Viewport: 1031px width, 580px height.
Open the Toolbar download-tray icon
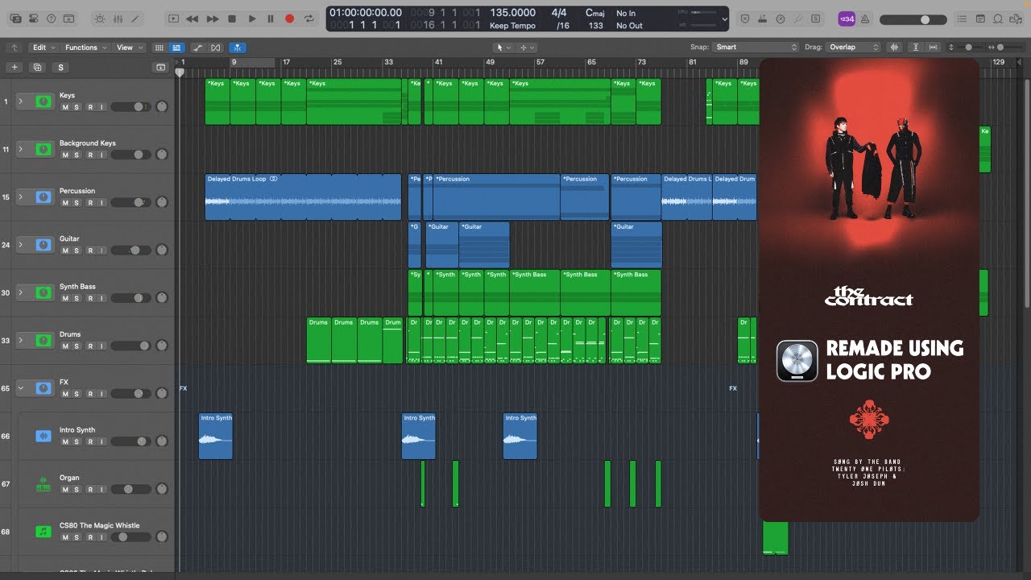click(70, 18)
